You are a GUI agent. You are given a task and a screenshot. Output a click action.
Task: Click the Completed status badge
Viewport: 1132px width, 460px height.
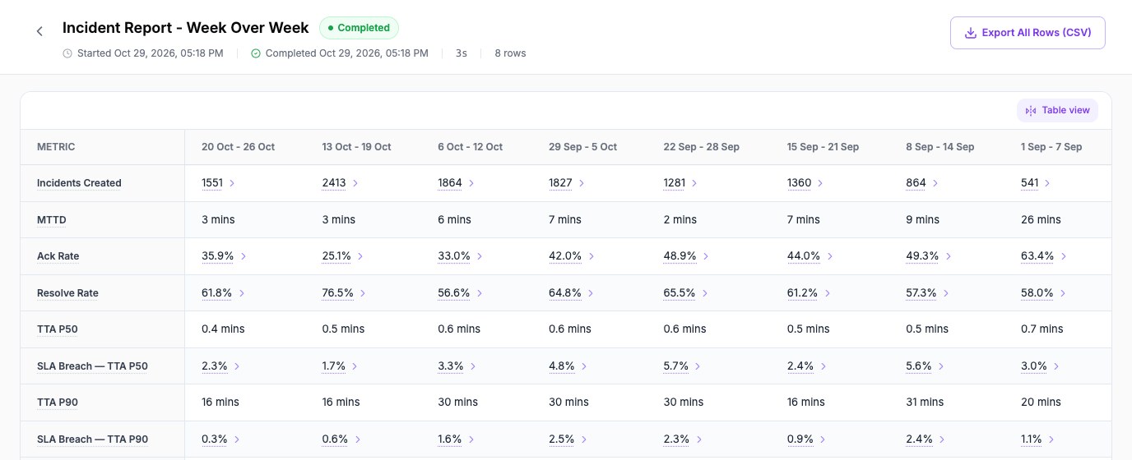pyautogui.click(x=359, y=28)
